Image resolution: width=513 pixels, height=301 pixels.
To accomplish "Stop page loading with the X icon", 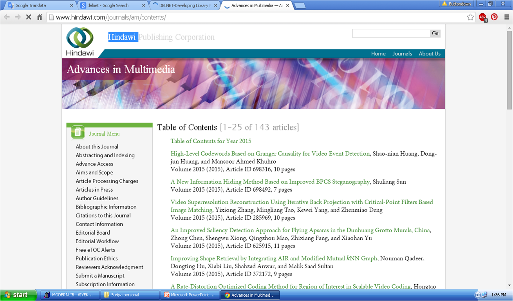I will 27,17.
